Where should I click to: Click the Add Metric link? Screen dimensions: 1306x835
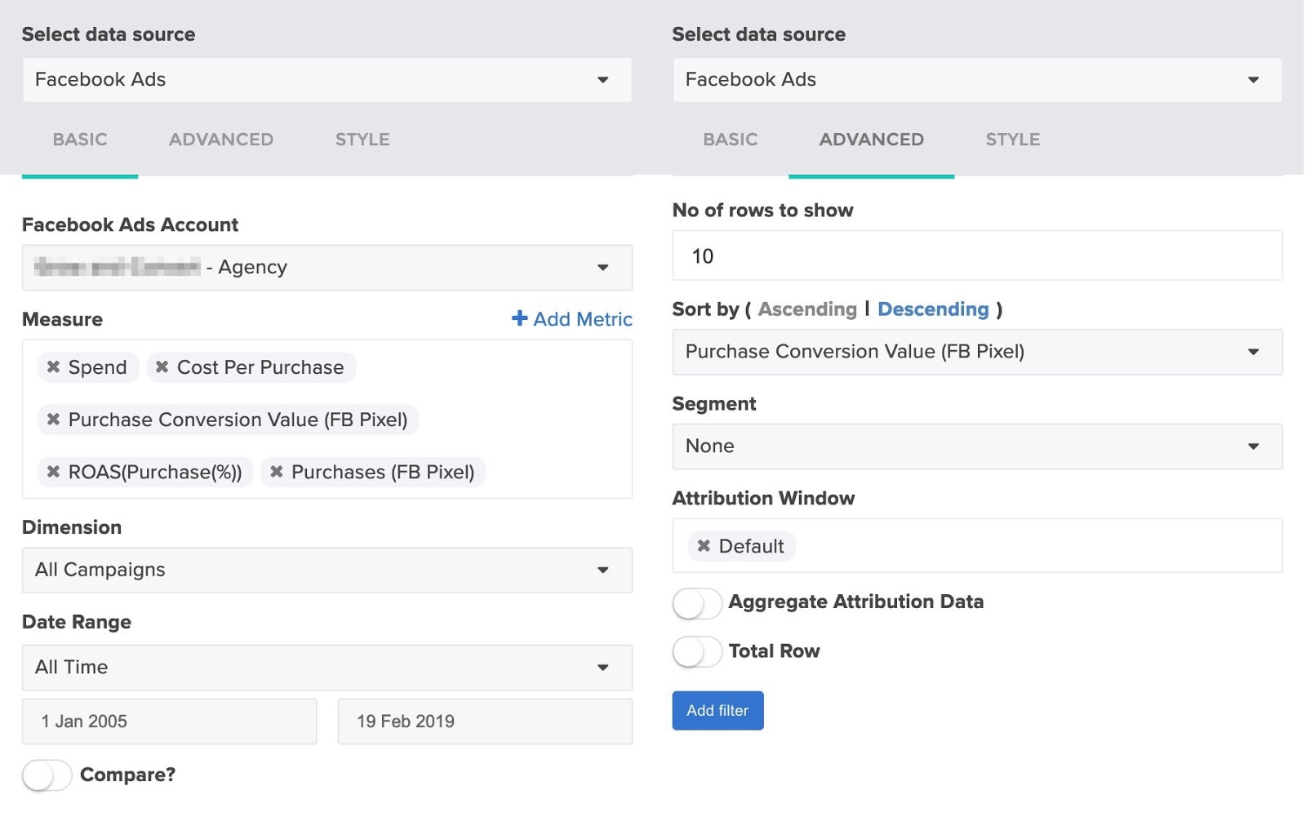[571, 319]
